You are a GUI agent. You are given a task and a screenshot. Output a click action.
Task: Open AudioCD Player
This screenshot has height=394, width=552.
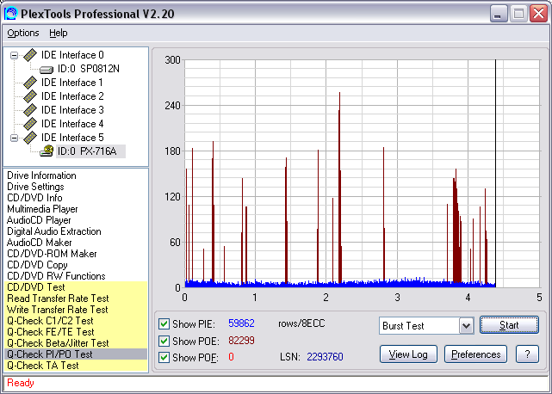[39, 220]
